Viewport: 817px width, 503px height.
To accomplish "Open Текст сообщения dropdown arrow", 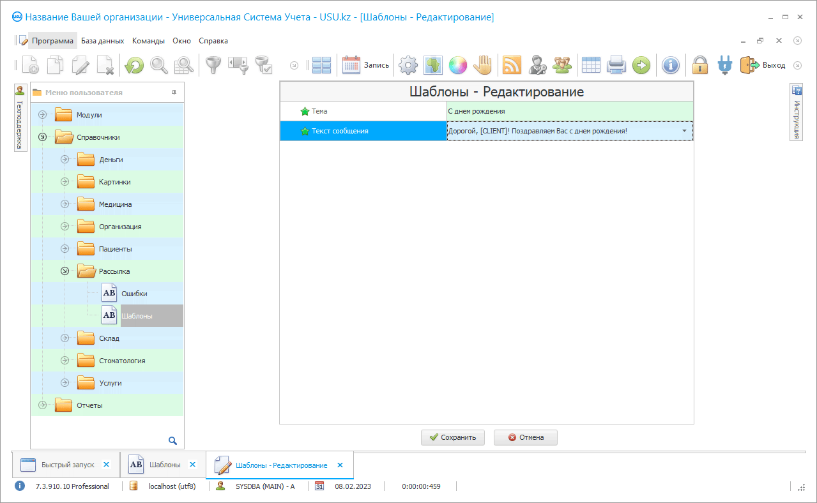I will click(x=685, y=131).
